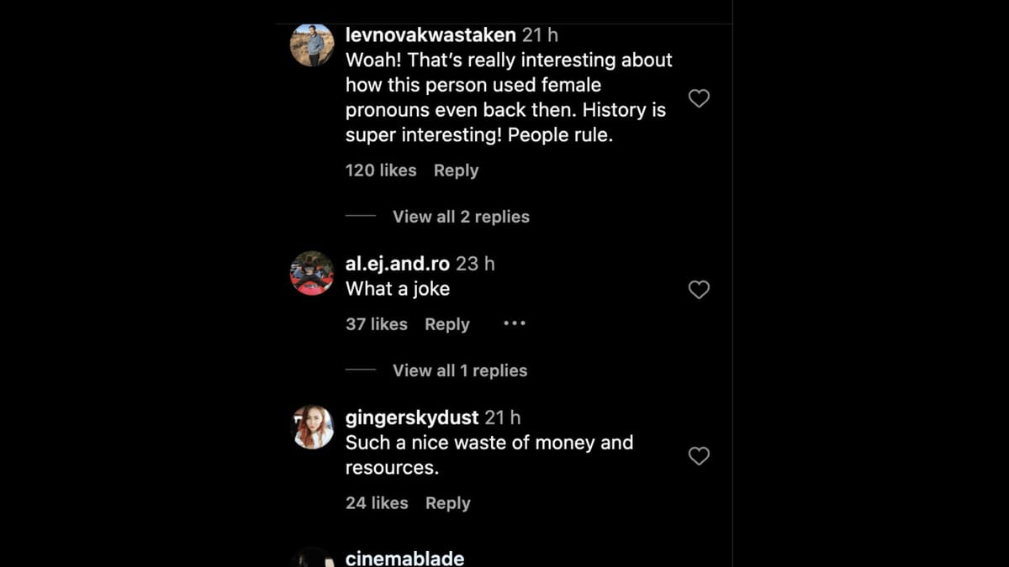
Task: Open al.ej.and.ro's profile picture
Action: [312, 274]
